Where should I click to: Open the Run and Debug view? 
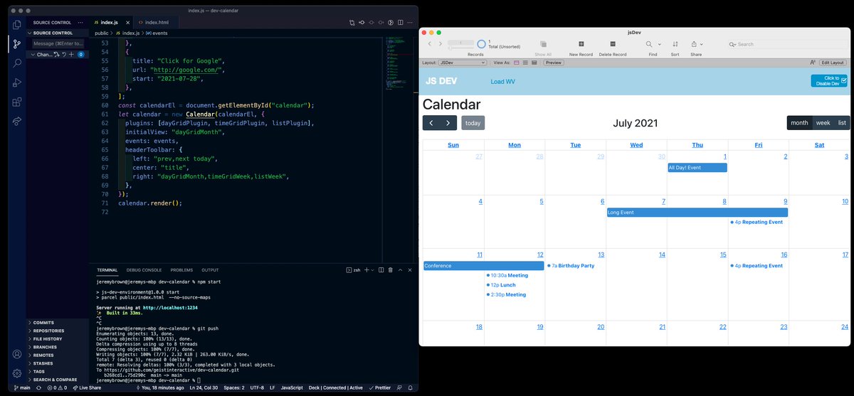pyautogui.click(x=16, y=82)
